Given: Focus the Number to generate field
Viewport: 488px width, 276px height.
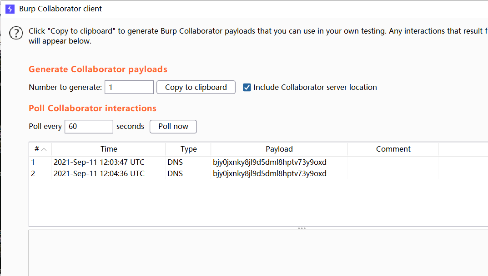Looking at the screenshot, I should 129,87.
